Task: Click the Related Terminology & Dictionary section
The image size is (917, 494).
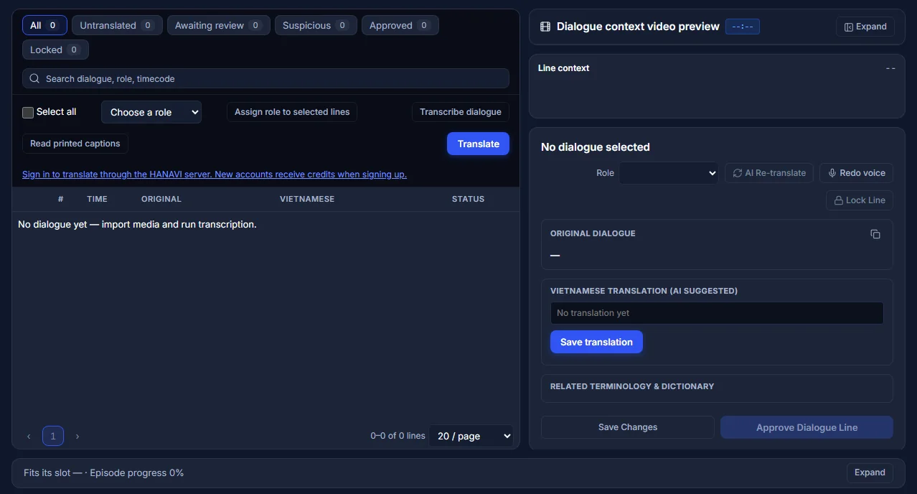Action: point(717,388)
